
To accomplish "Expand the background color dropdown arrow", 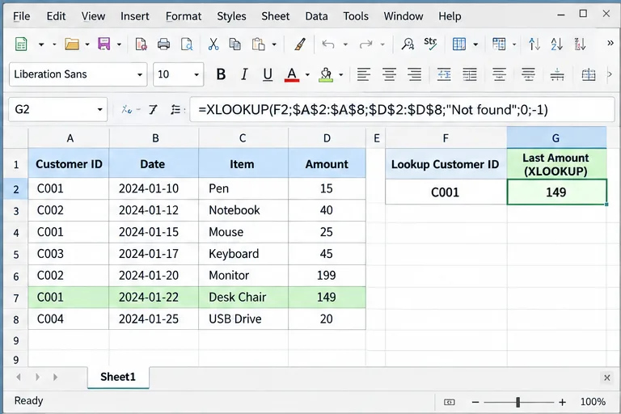I will 341,74.
